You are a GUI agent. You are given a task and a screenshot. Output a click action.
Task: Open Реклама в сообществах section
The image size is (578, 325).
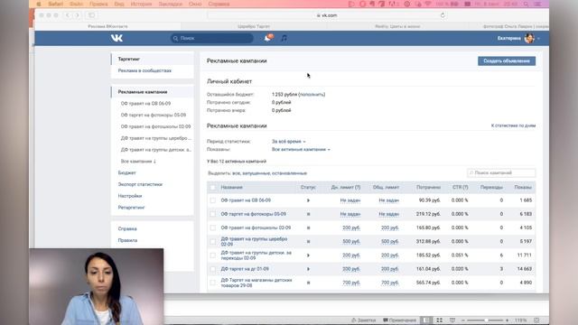point(144,70)
